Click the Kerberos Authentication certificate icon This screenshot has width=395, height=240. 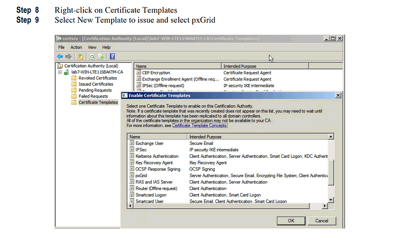pos(132,156)
